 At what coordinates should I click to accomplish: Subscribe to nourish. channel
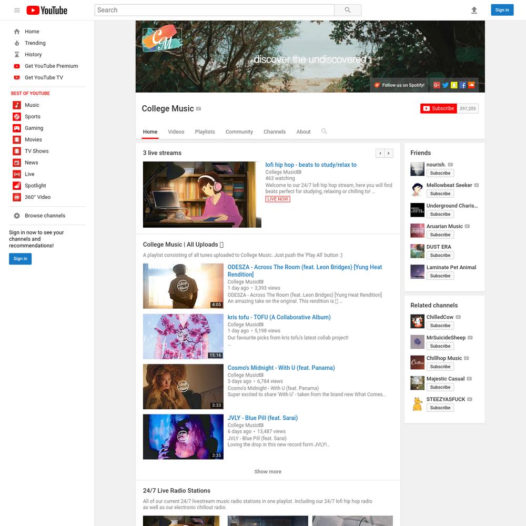tap(440, 173)
